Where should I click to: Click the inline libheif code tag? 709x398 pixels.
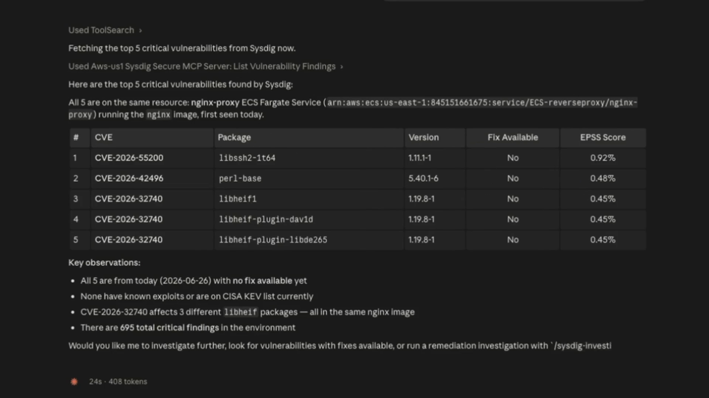click(x=240, y=312)
